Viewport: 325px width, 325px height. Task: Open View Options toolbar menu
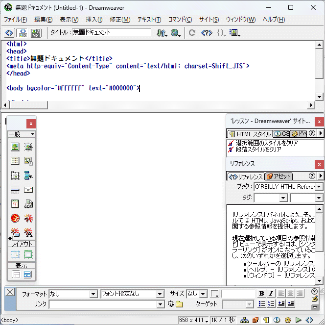click(x=234, y=32)
